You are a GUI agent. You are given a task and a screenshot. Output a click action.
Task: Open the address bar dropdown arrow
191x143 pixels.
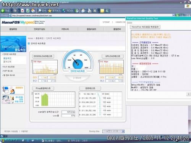click(x=173, y=15)
